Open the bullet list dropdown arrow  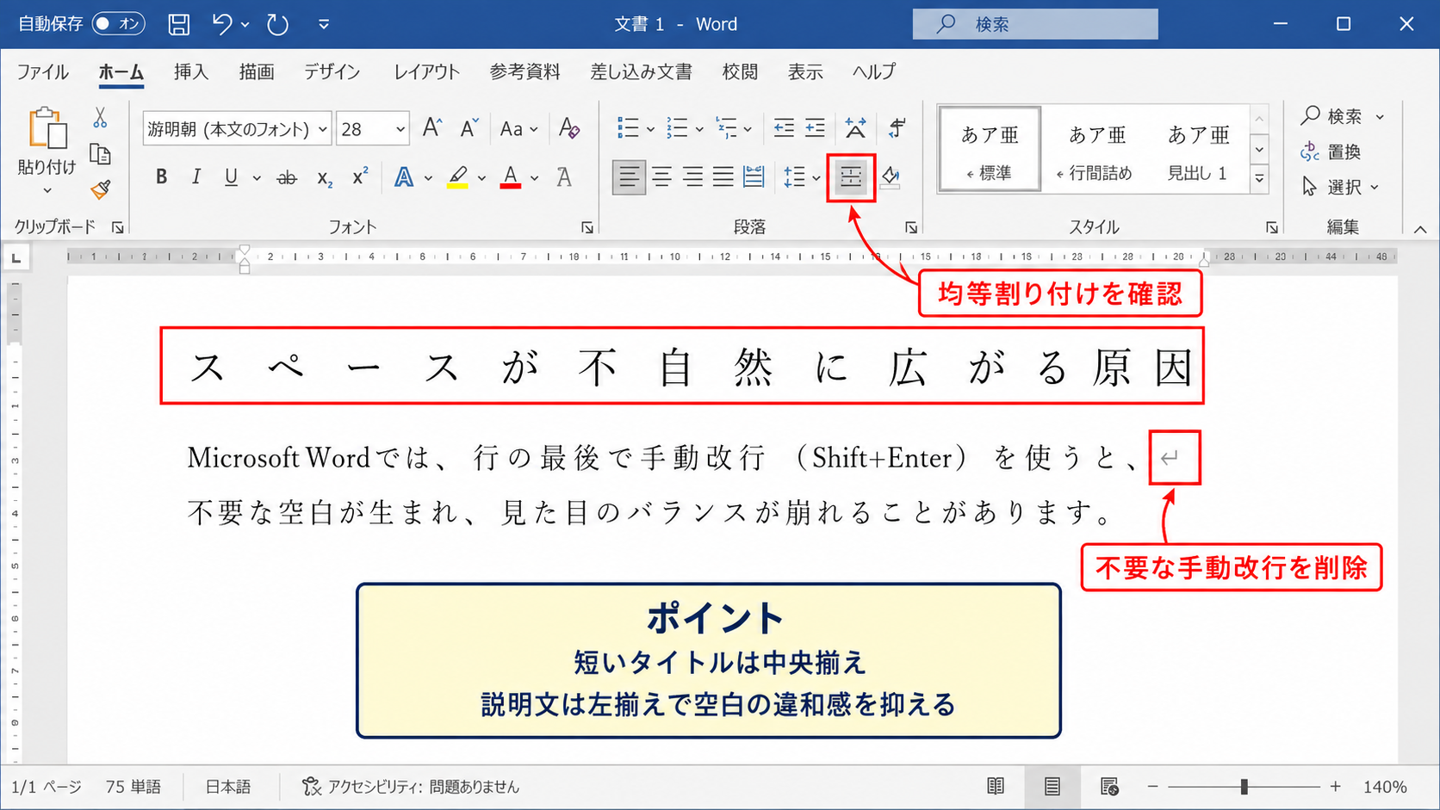(x=650, y=129)
